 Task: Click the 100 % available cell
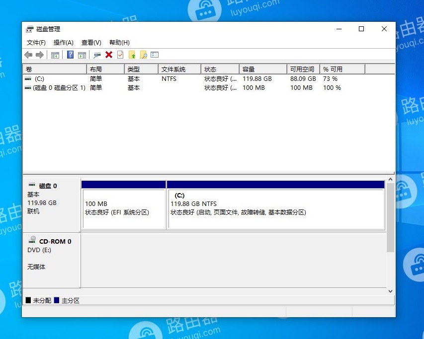(x=332, y=88)
